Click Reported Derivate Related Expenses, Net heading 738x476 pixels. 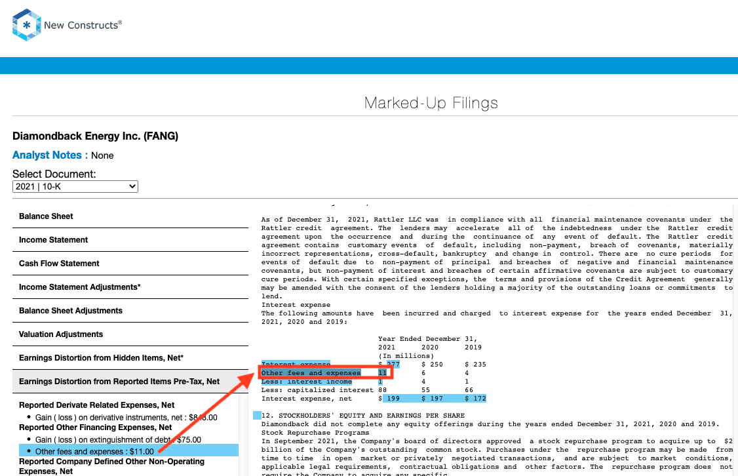tap(96, 405)
